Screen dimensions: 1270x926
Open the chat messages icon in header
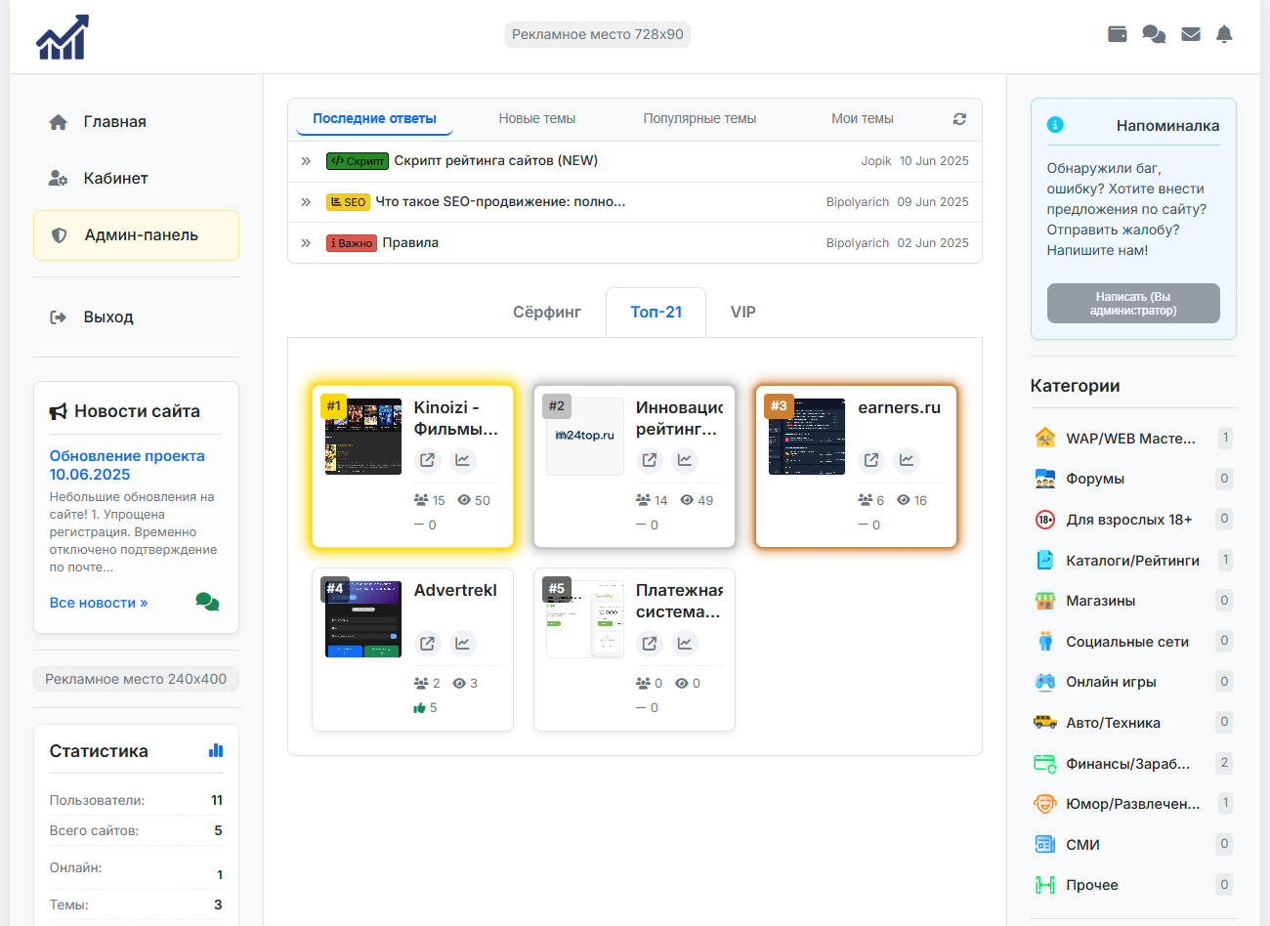coord(1154,34)
